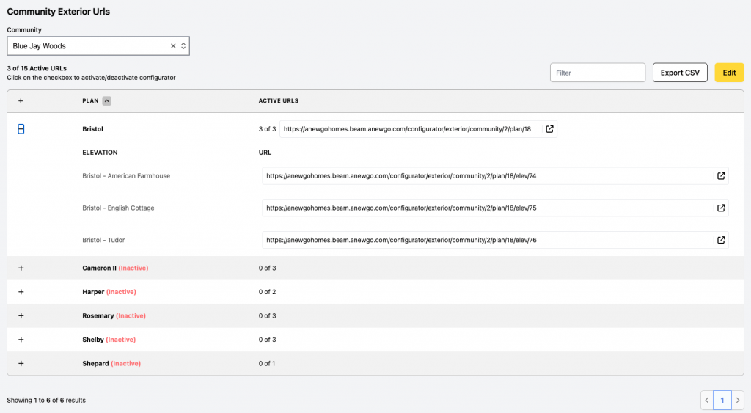Clear the Blue Jay Woods community selection
The height and width of the screenshot is (413, 751).
point(173,46)
